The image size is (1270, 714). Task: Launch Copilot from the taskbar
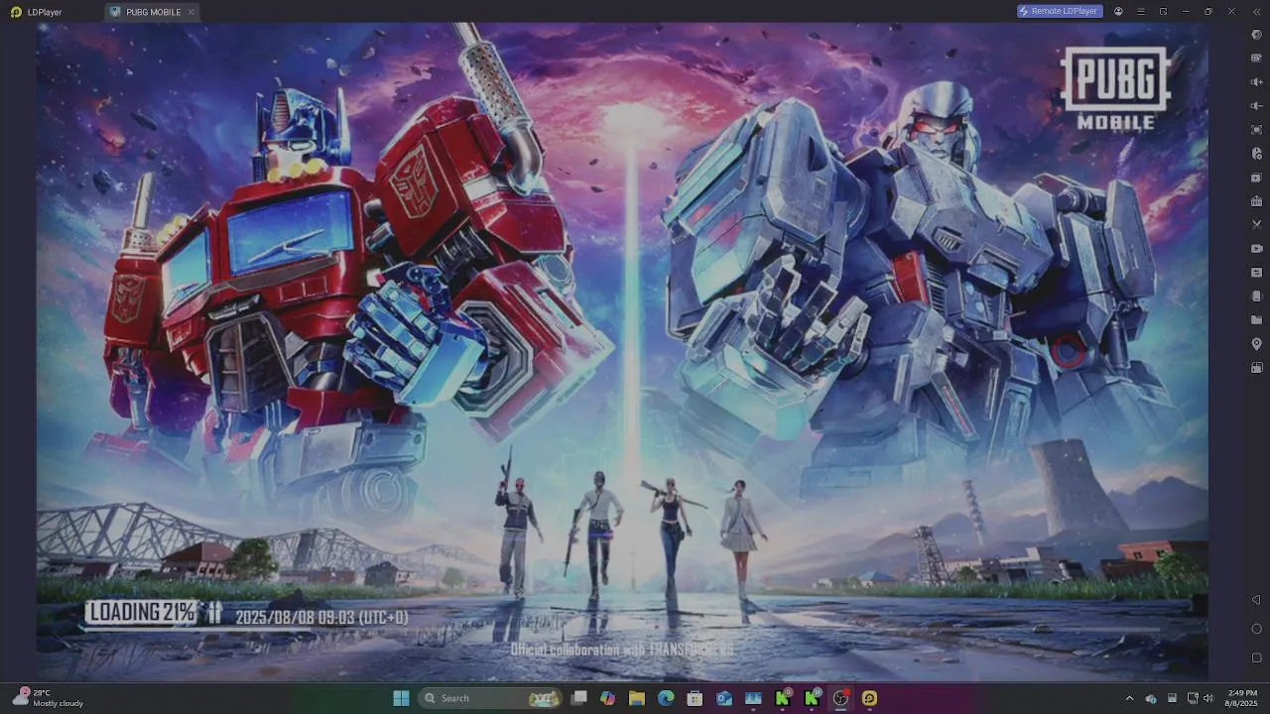pos(607,698)
